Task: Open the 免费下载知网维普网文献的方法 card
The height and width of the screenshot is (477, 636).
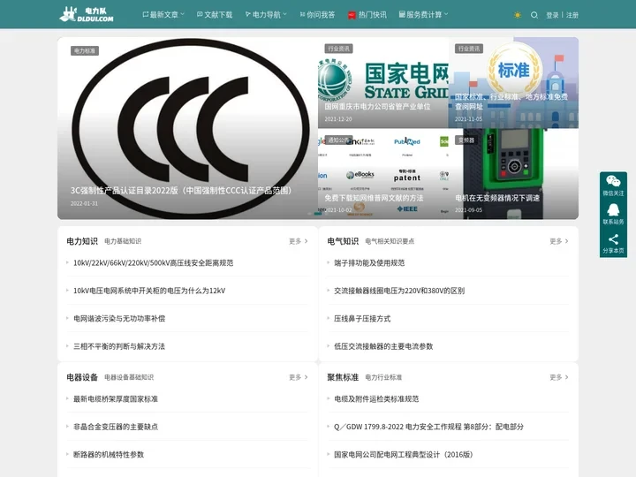Action: (x=383, y=174)
